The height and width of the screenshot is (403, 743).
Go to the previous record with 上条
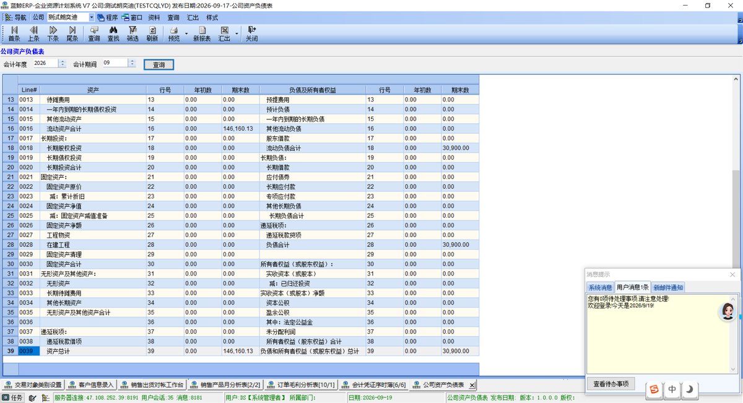pyautogui.click(x=33, y=34)
